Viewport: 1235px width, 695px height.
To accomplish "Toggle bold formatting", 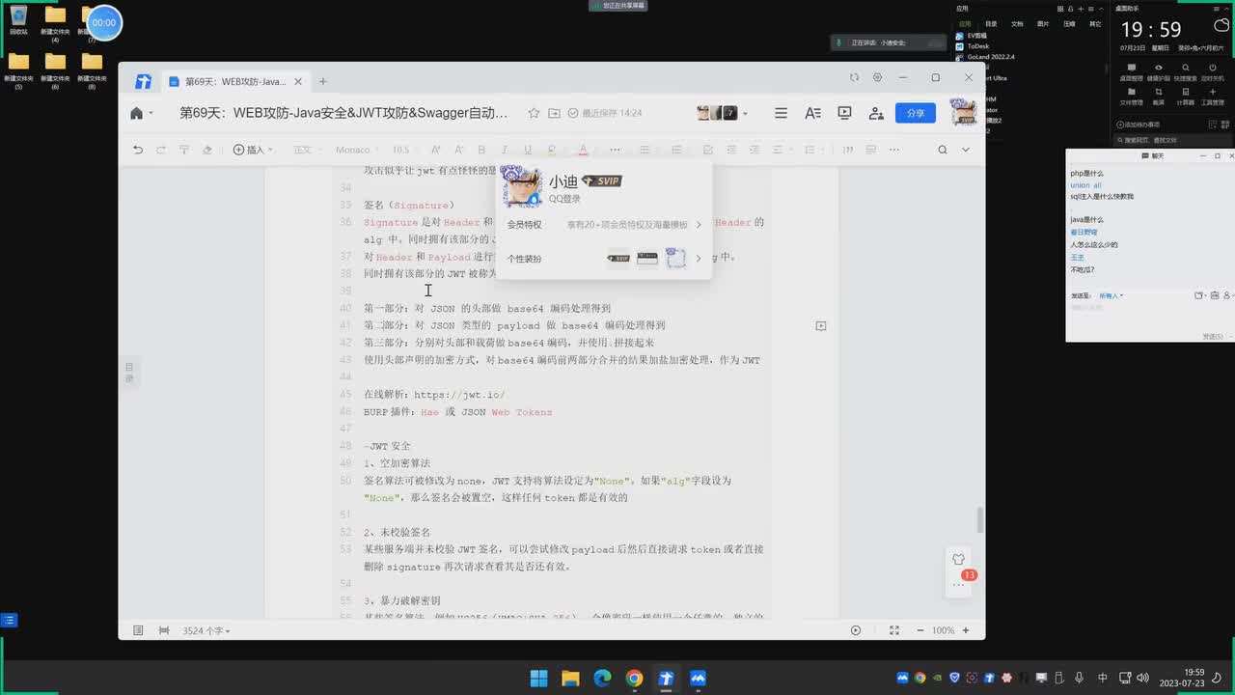I will [x=481, y=150].
